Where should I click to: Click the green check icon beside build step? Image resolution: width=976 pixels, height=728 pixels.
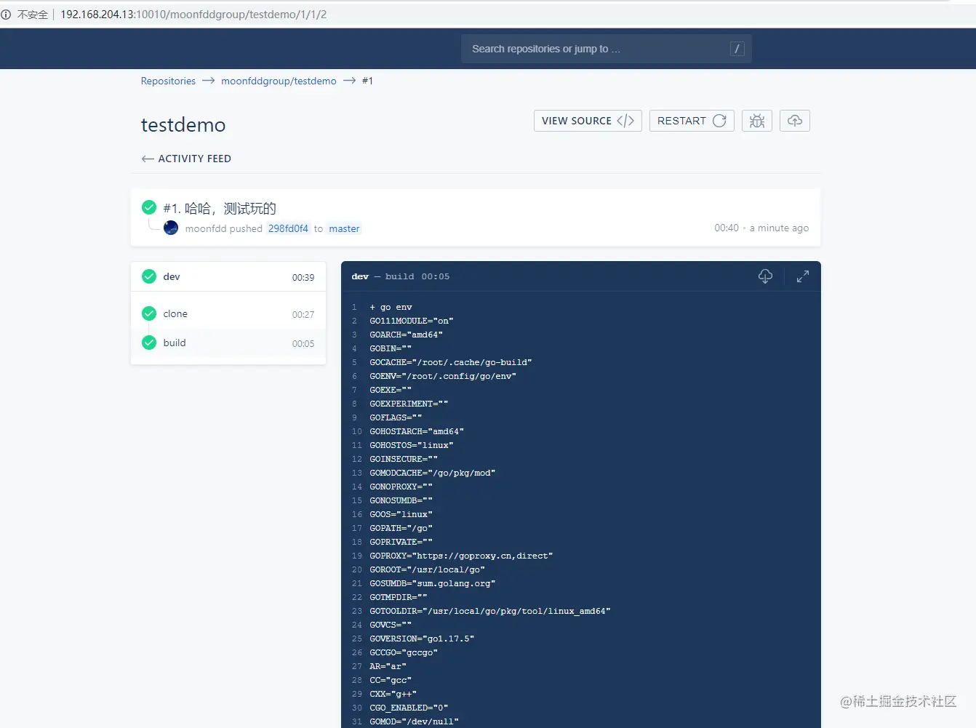(x=149, y=343)
